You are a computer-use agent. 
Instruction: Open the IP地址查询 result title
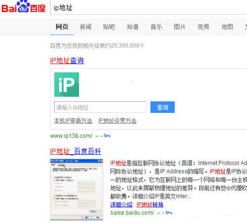click(67, 61)
